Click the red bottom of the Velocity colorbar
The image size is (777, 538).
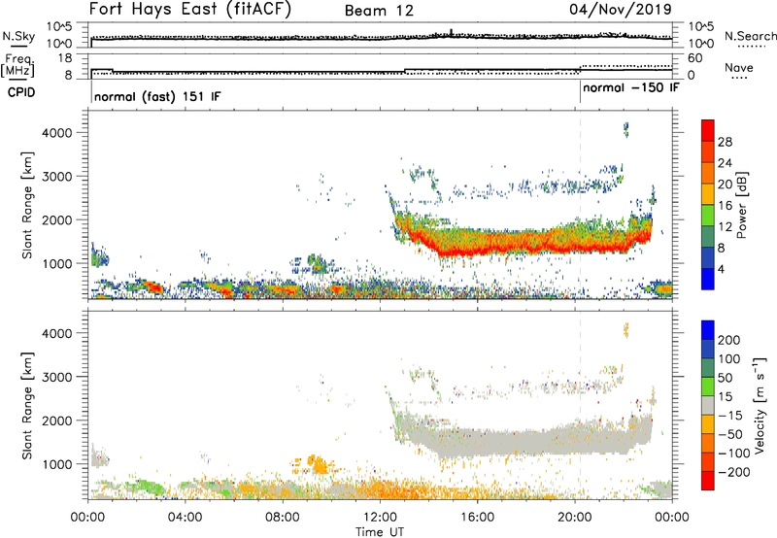point(708,481)
